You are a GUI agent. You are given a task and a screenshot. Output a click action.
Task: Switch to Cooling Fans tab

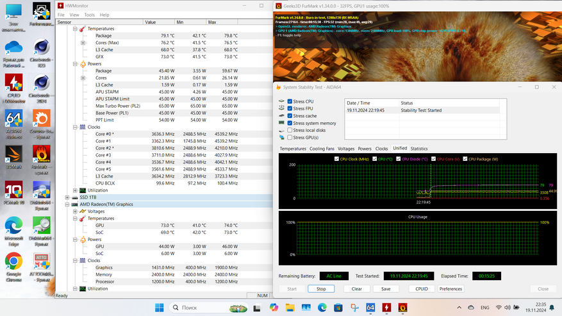pyautogui.click(x=322, y=149)
